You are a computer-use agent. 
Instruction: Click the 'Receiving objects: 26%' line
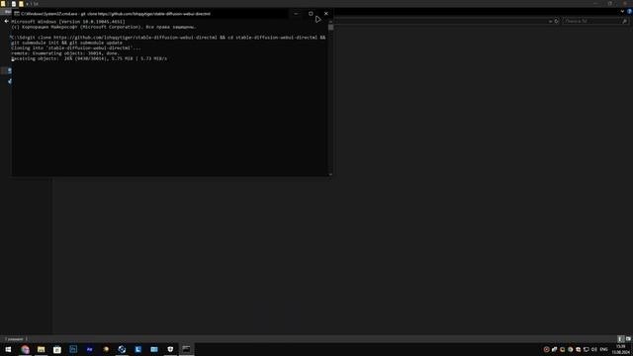point(89,58)
